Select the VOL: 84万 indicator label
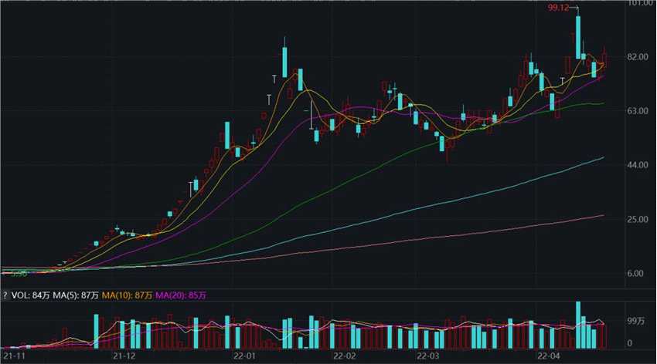657x364 pixels. (31, 295)
